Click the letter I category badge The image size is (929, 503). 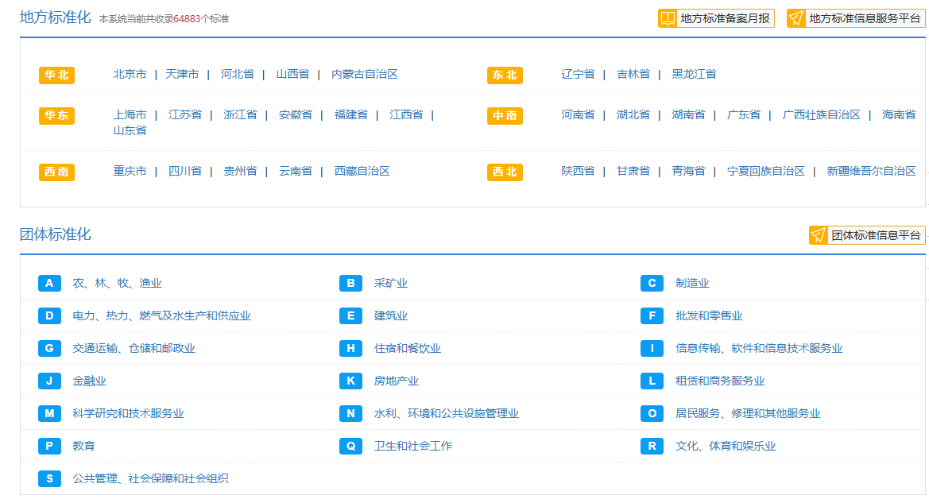652,349
